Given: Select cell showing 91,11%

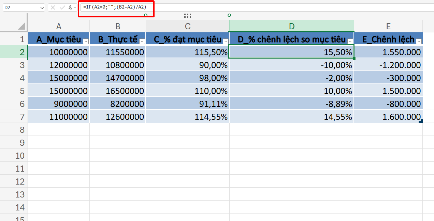Looking at the screenshot, I should [188, 104].
